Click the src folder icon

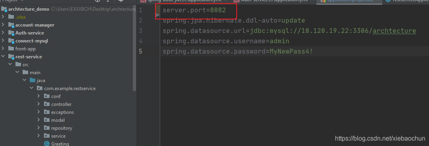[x=18, y=65]
